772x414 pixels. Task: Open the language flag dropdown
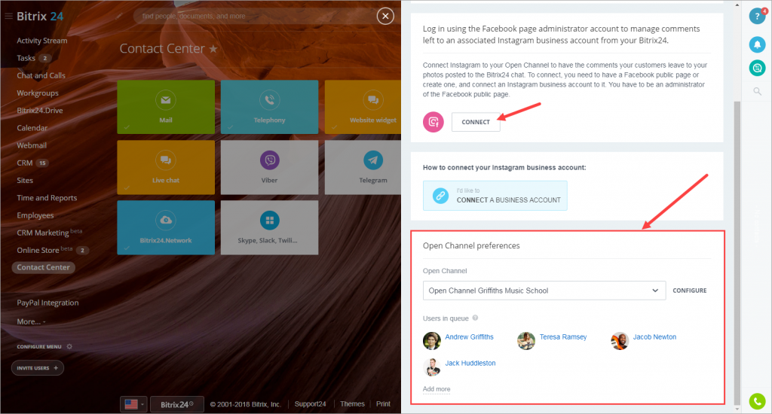tap(133, 404)
